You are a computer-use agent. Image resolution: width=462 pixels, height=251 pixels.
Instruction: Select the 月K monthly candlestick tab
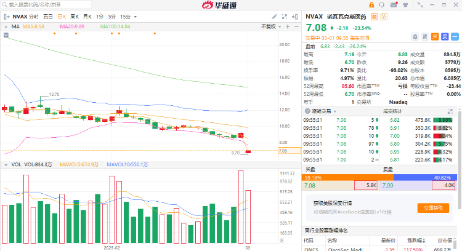point(87,17)
